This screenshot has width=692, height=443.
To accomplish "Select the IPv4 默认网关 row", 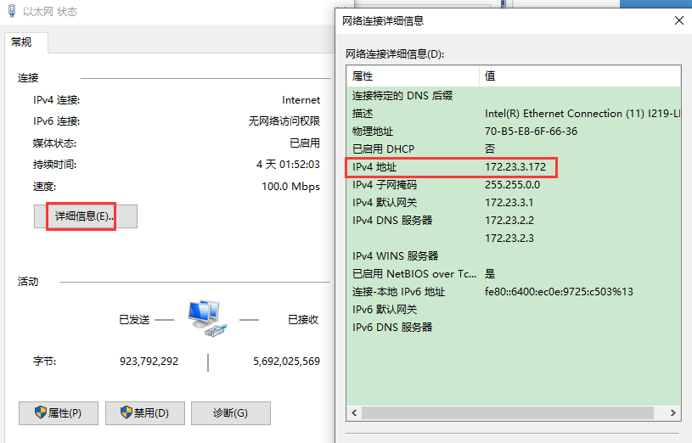I will click(x=514, y=203).
